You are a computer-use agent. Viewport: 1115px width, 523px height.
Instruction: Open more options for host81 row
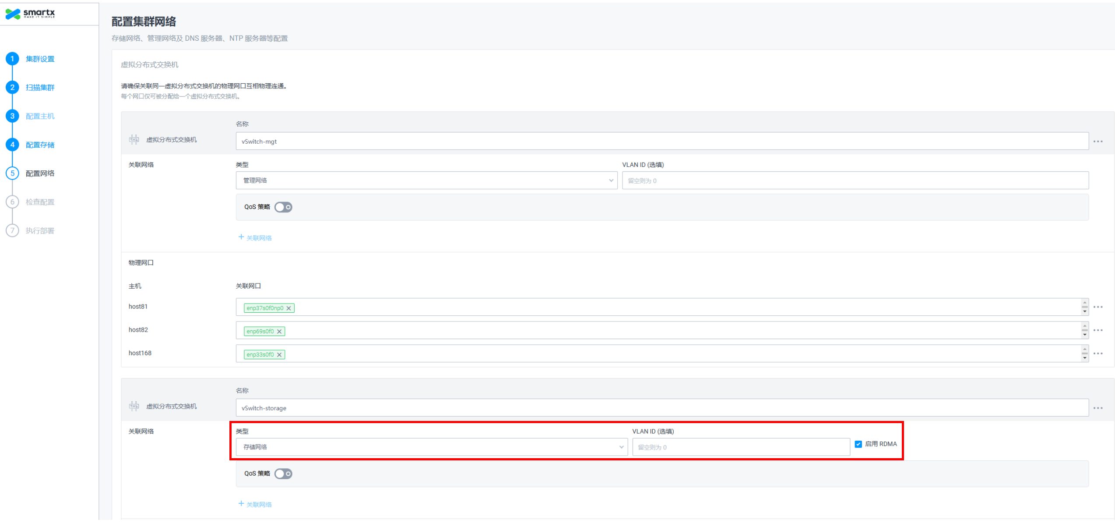coord(1098,307)
